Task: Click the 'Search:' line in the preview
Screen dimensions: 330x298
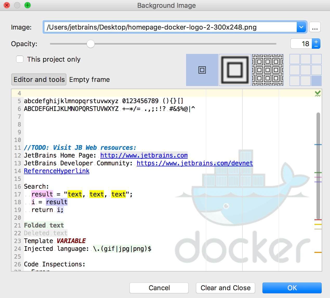Action: 36,186
